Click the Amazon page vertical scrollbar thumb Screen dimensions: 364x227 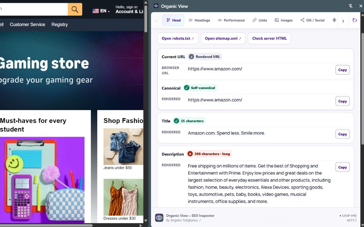[146, 19]
